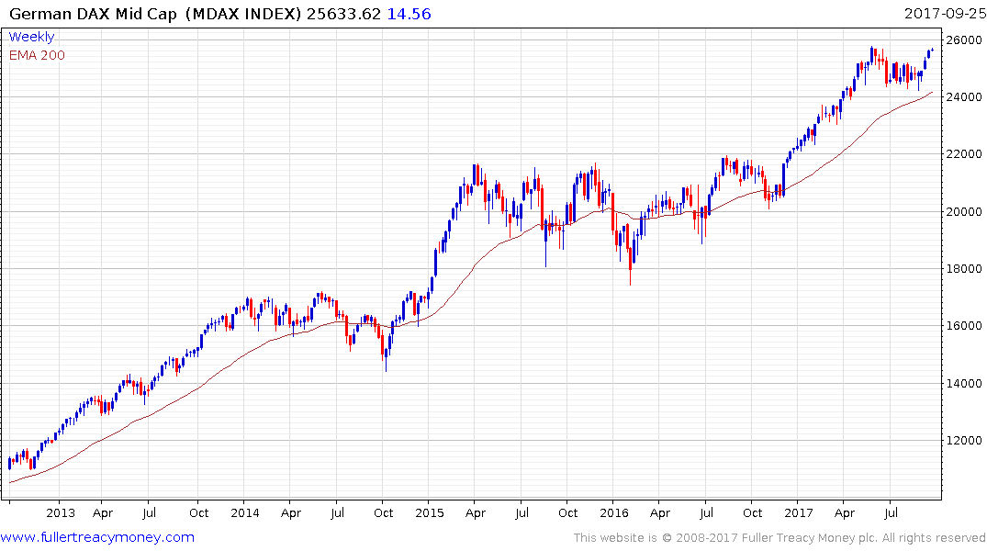This screenshot has width=987, height=551.
Task: Click the latest candle next to 26000
Action: (932, 50)
